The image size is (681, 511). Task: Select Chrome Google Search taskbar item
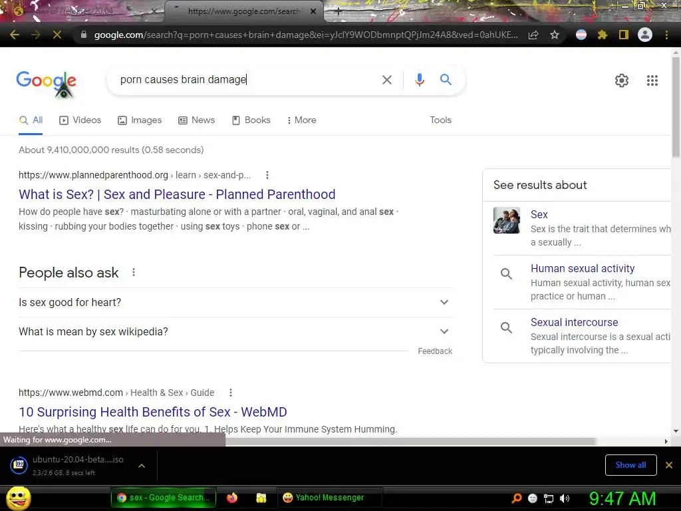tap(163, 498)
